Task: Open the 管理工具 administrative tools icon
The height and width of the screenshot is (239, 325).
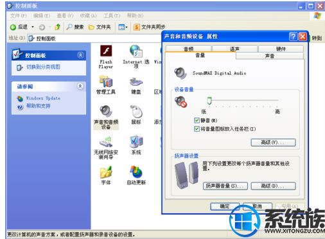Action: pos(106,82)
